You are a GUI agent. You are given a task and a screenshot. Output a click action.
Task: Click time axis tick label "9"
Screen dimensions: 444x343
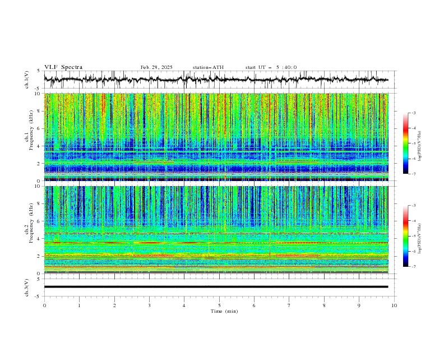click(x=359, y=305)
